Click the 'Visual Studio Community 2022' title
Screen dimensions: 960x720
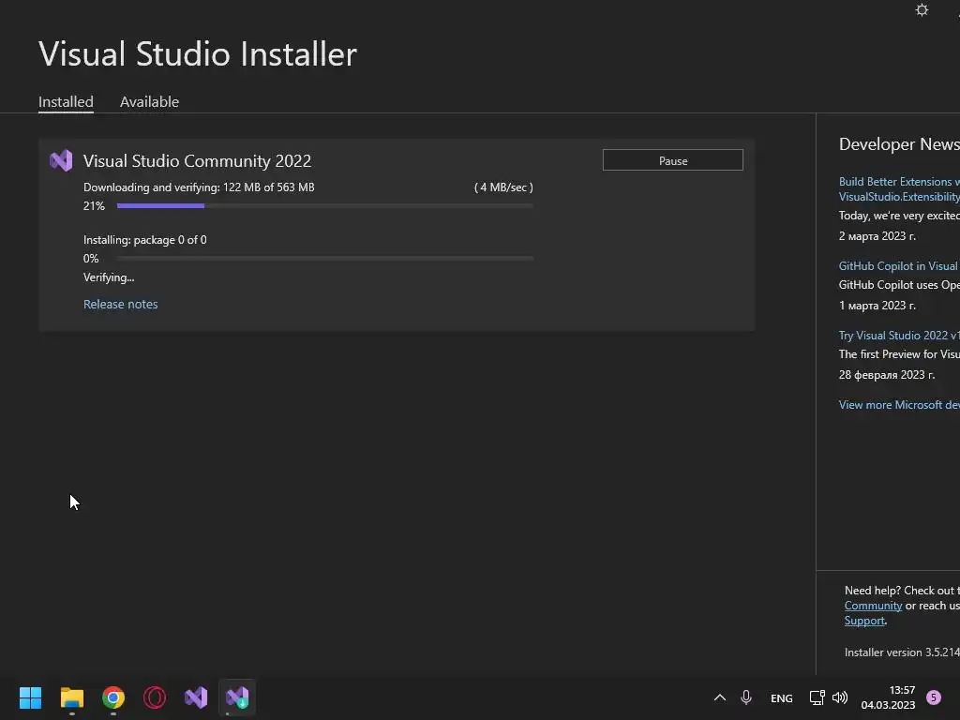(x=197, y=160)
